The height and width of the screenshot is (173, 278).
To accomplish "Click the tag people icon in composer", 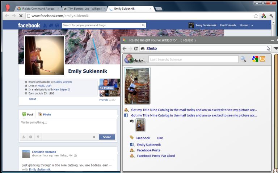I will (x=24, y=137).
